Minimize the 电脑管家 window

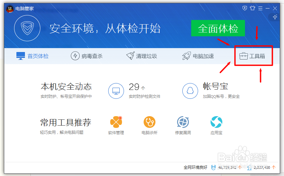[x=268, y=8]
